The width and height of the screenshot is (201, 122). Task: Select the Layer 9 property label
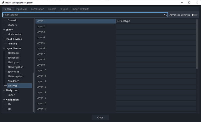click(40, 65)
